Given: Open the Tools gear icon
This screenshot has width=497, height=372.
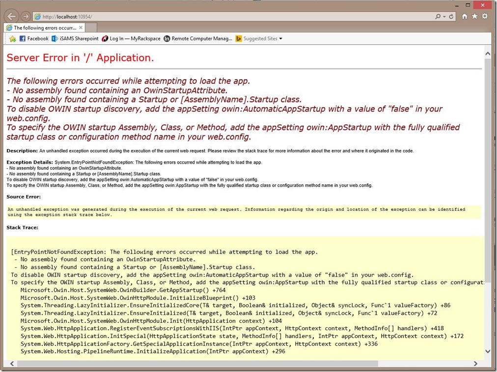Looking at the screenshot, I should point(485,16).
